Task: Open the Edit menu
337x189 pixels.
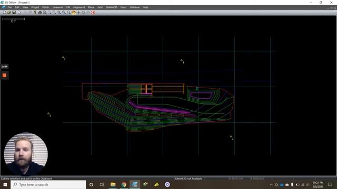Action: click(17, 7)
